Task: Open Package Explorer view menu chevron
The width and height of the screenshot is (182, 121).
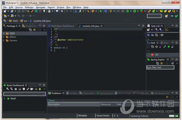Action: click(x=44, y=30)
